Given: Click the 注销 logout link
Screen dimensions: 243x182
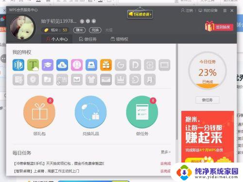Looking at the screenshot, I should (187, 11).
